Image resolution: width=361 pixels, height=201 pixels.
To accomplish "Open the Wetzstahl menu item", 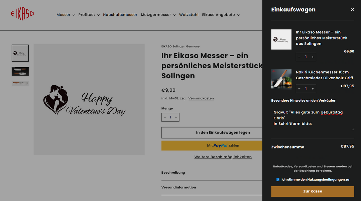I will point(189,15).
